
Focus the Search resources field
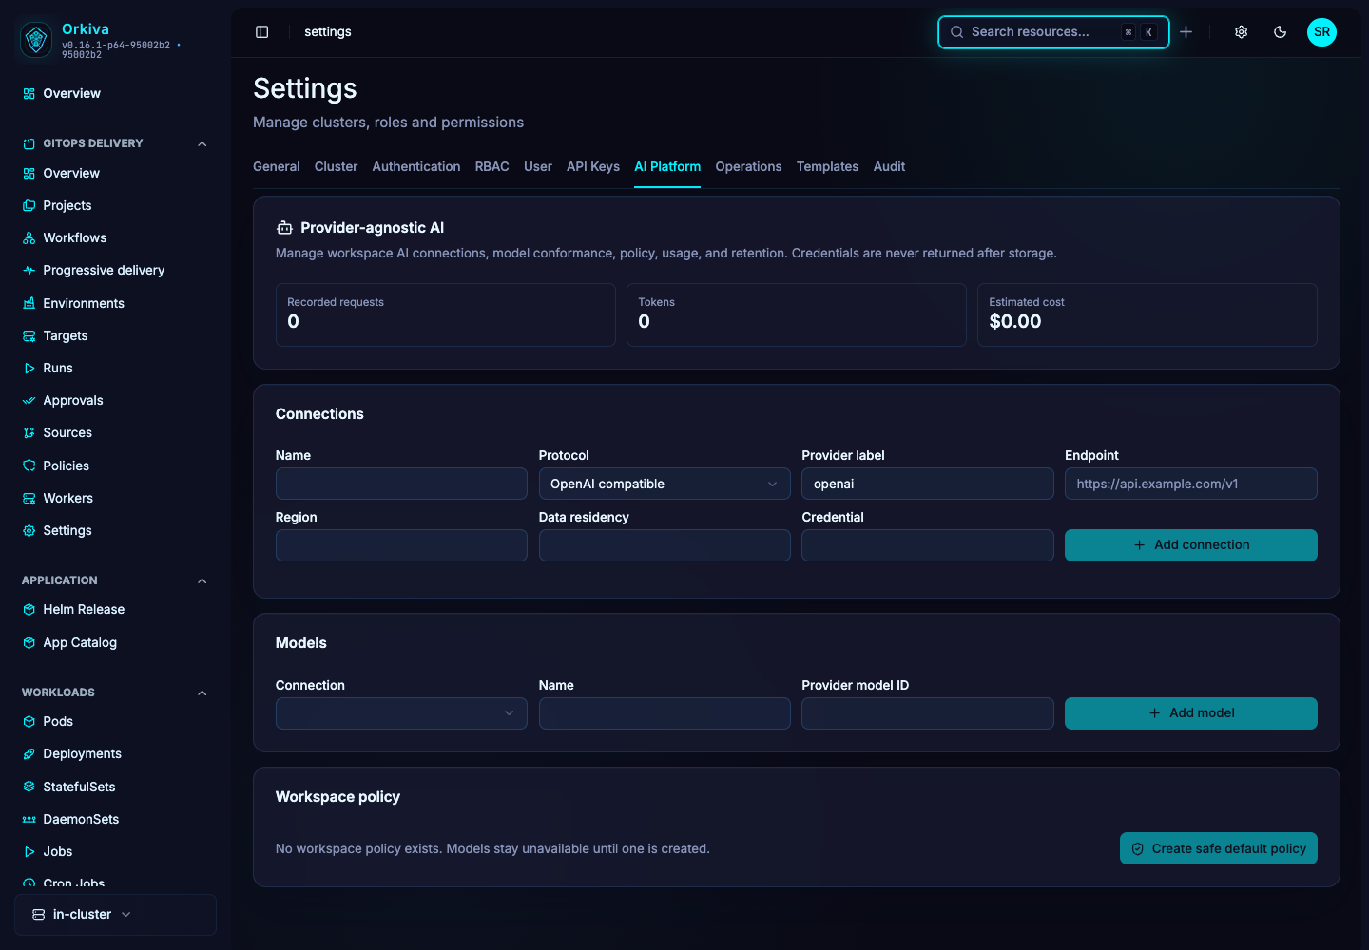coord(1053,32)
